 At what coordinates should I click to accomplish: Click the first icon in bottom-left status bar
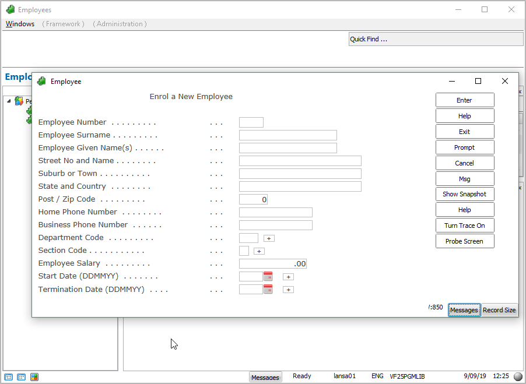pyautogui.click(x=8, y=377)
